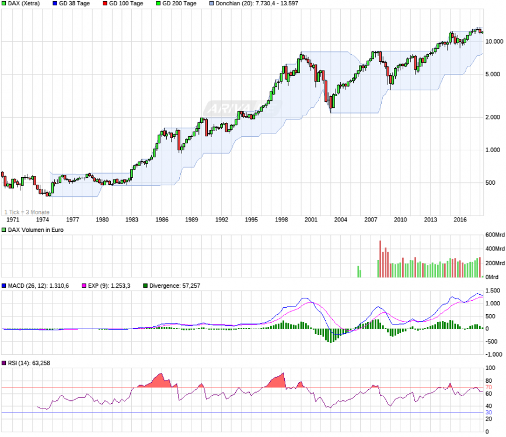Switch to the DAX Volumen in Euro panel
This screenshot has height=437, width=506.
click(36, 228)
